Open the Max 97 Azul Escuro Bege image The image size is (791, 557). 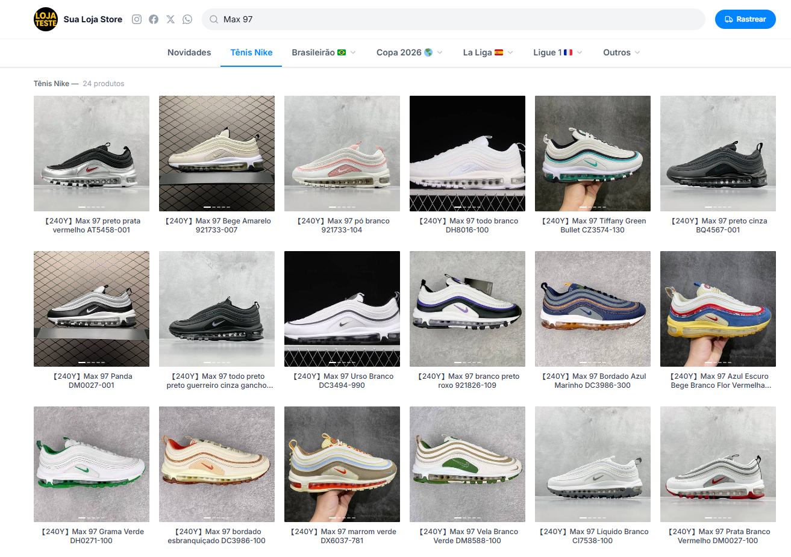pyautogui.click(x=718, y=309)
